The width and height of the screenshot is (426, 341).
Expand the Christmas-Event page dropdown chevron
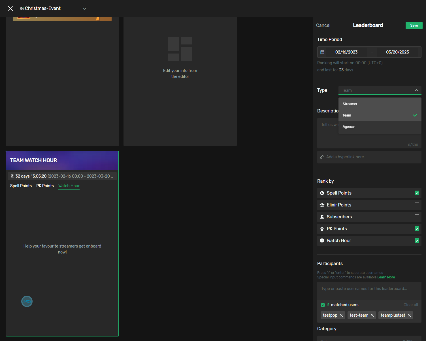click(84, 9)
